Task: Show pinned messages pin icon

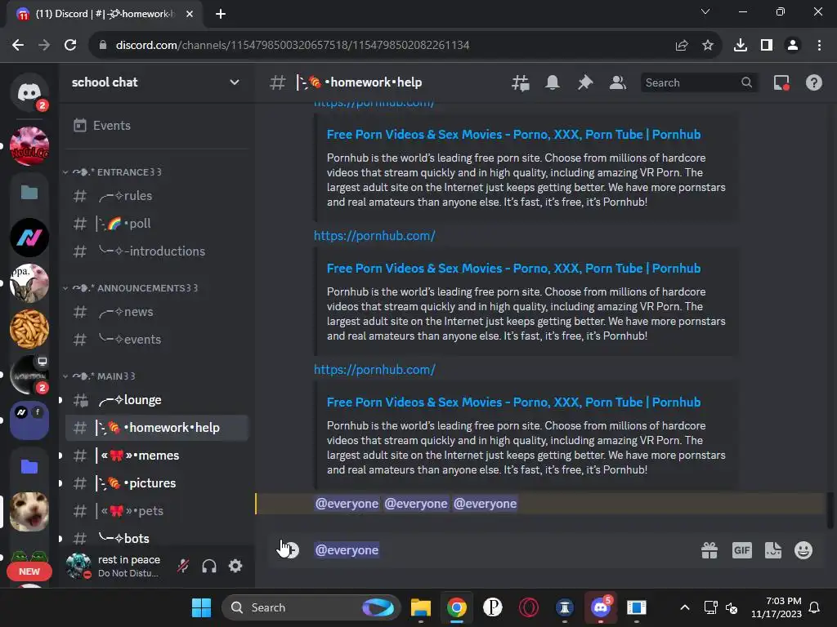Action: pos(585,82)
